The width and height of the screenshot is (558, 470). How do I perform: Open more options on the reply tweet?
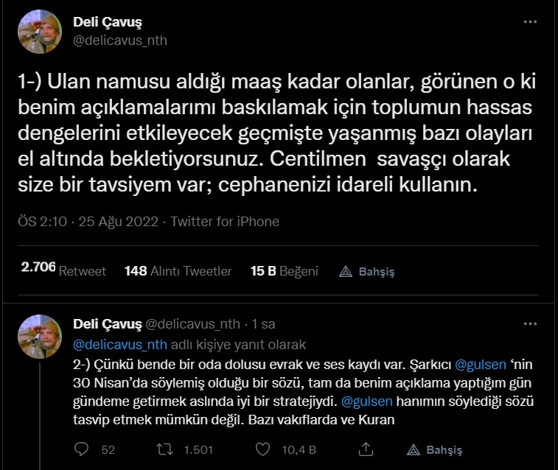point(530,324)
